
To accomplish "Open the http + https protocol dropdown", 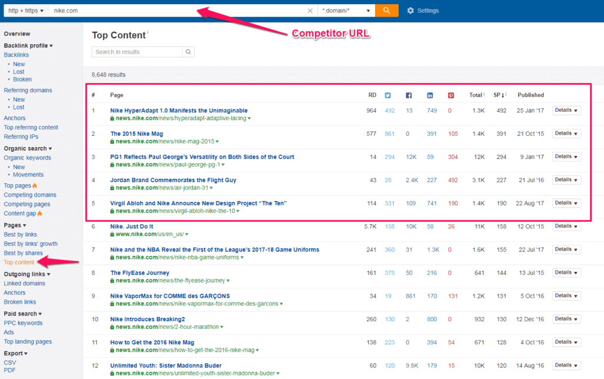I will click(26, 11).
